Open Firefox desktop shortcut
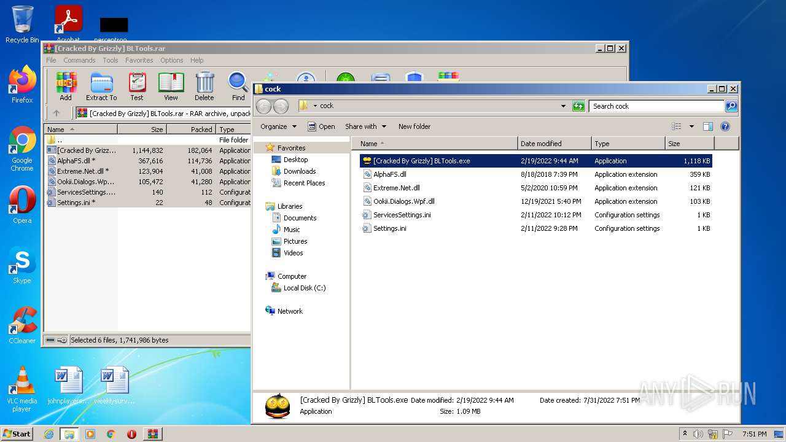The height and width of the screenshot is (442, 786). coord(22,85)
